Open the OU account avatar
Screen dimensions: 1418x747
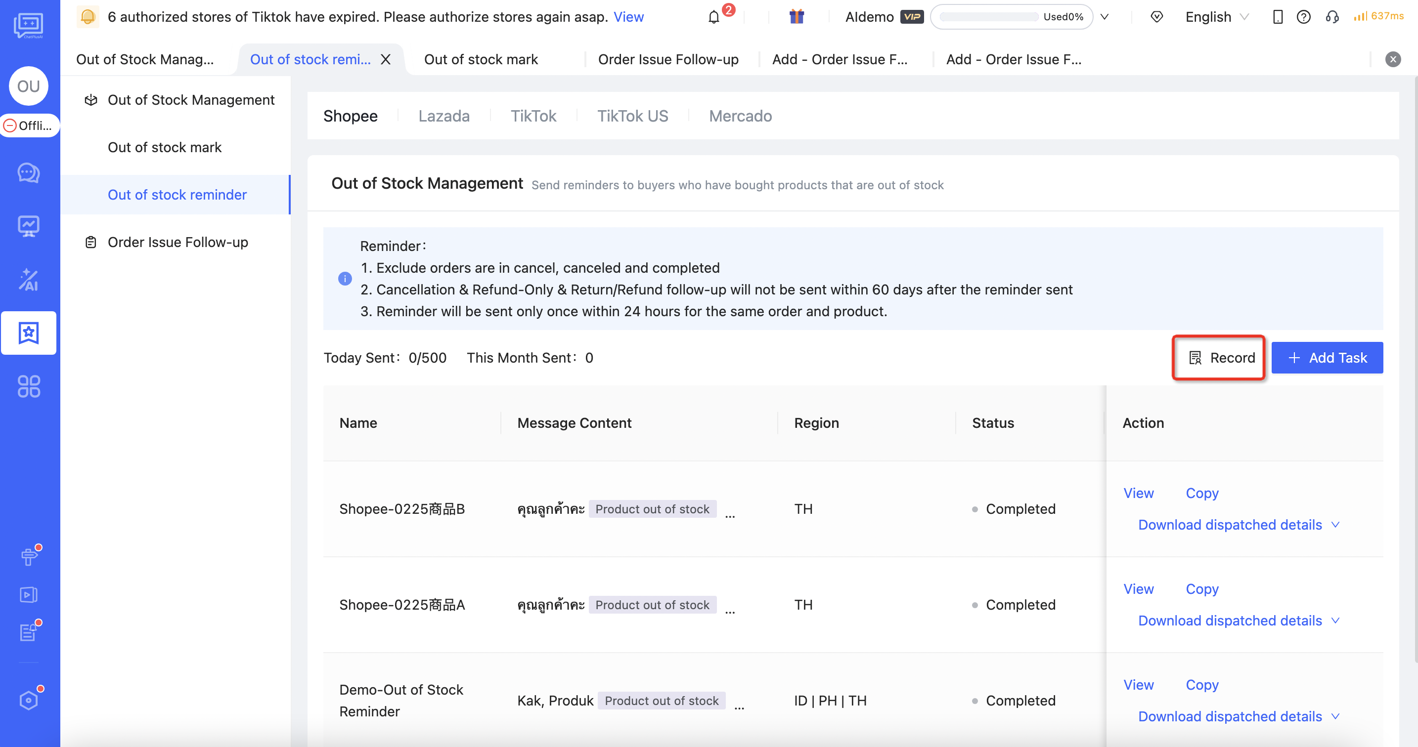29,86
